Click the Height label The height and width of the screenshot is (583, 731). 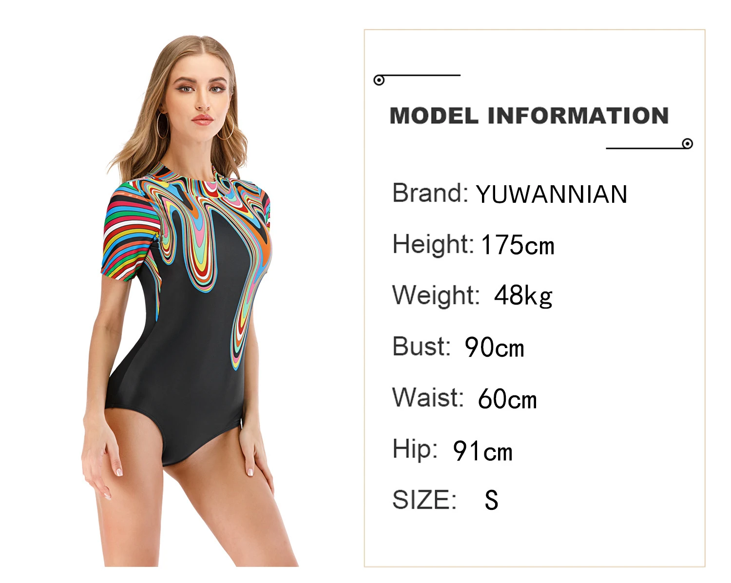433,245
